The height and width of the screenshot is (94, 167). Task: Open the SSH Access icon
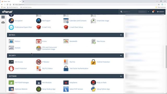tap(11, 62)
